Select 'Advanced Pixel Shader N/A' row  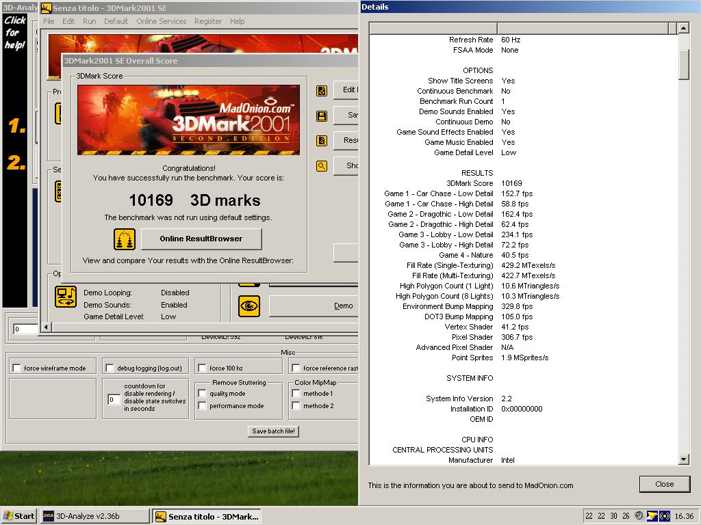[x=524, y=347]
